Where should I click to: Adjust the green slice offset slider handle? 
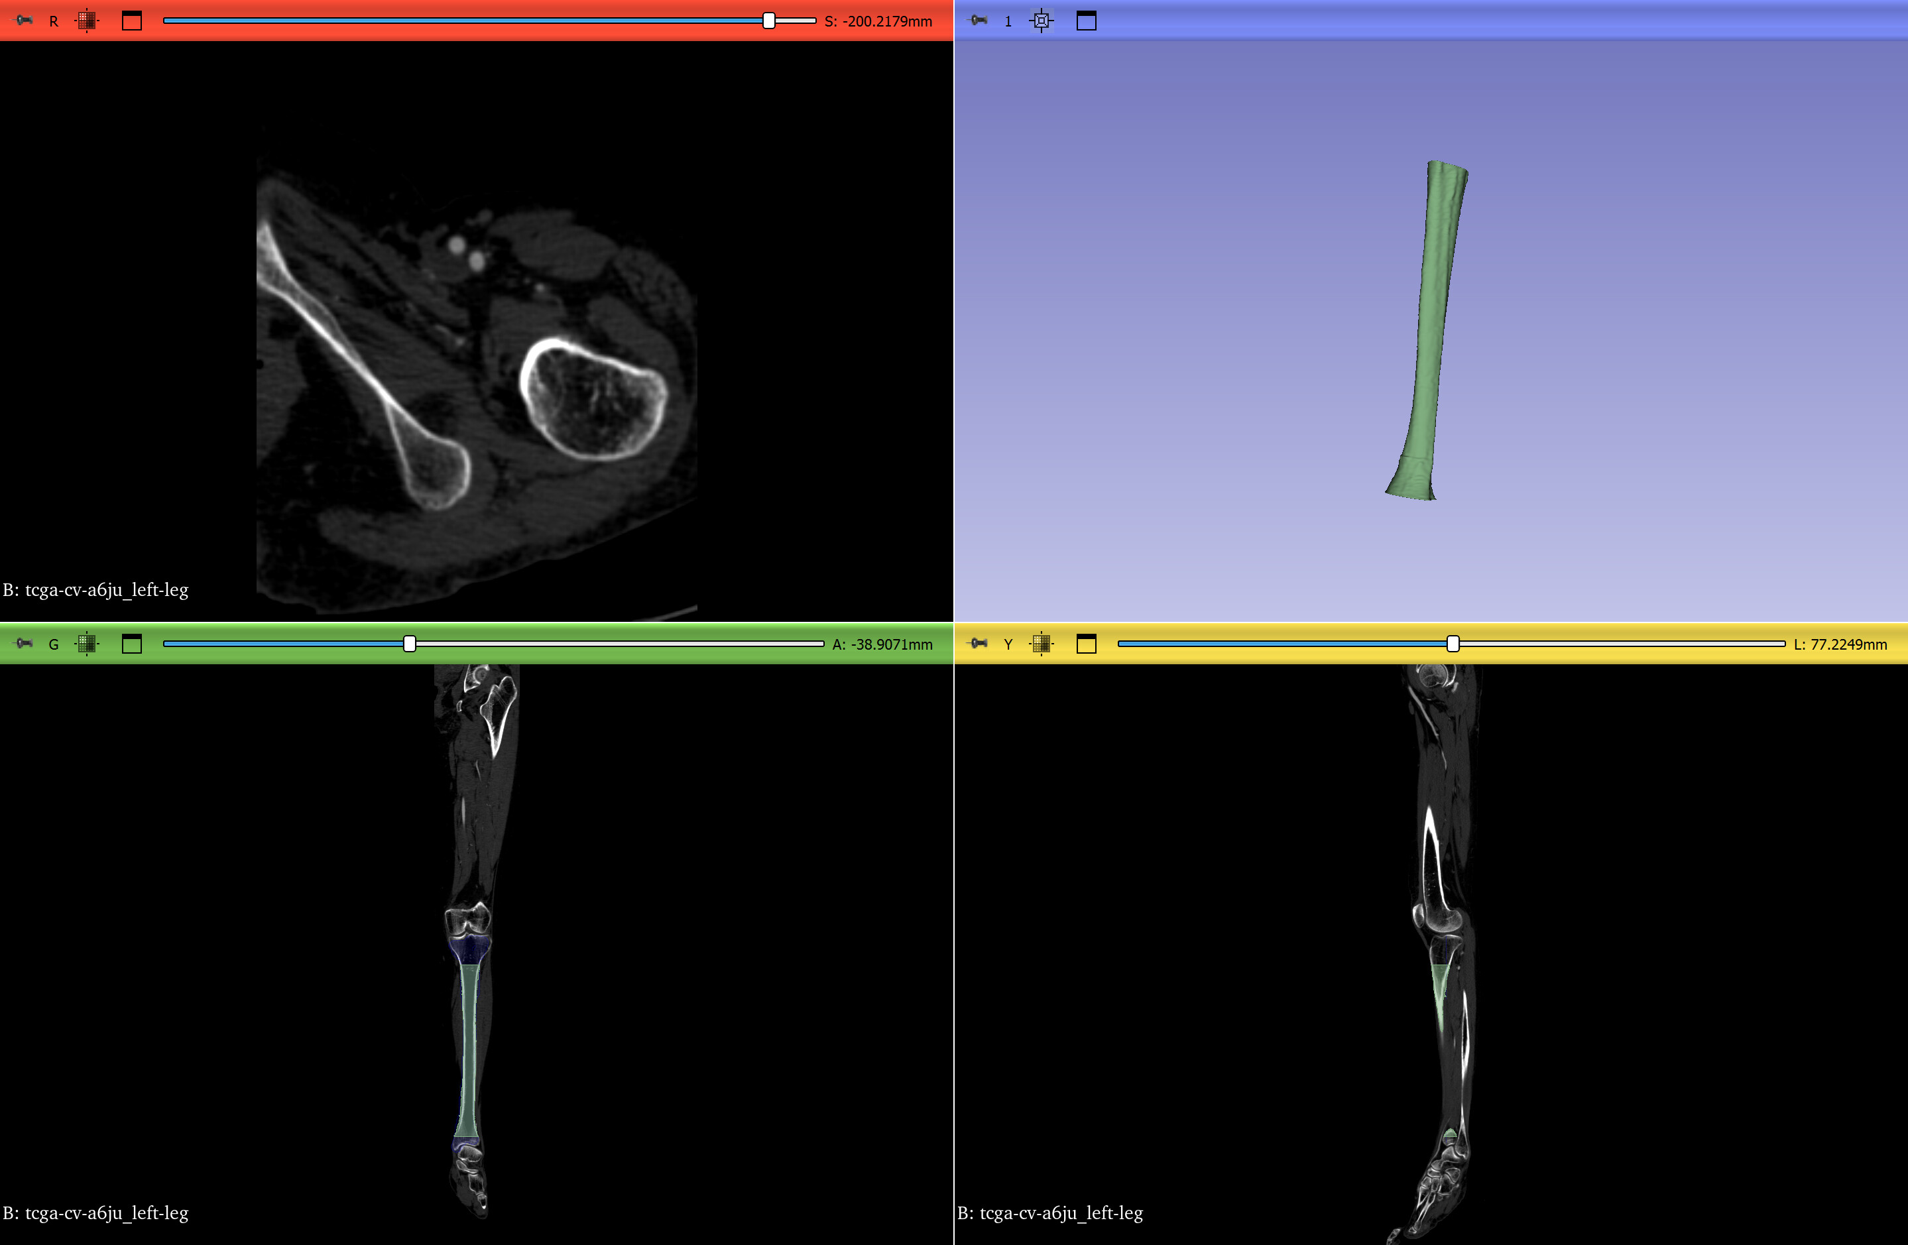pyautogui.click(x=410, y=644)
